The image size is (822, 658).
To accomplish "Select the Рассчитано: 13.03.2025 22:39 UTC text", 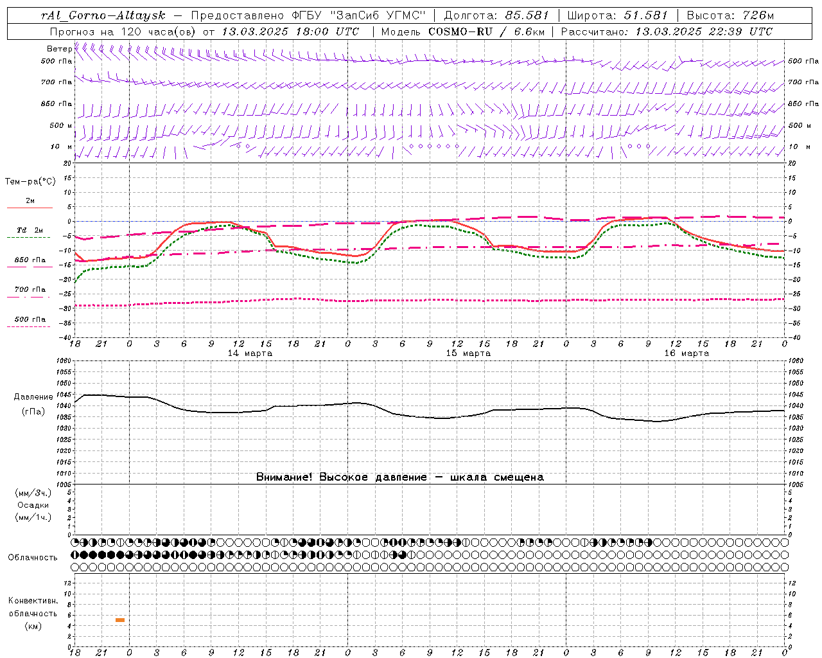I will click(x=667, y=31).
